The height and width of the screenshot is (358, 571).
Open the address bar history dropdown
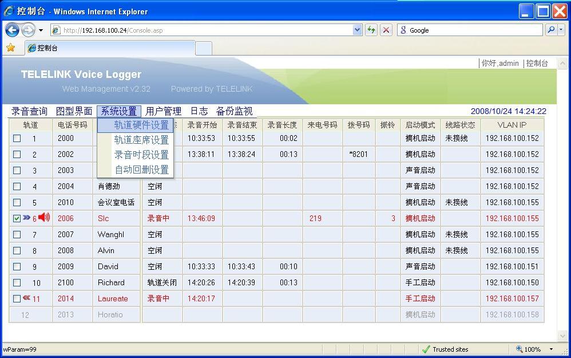[357, 30]
